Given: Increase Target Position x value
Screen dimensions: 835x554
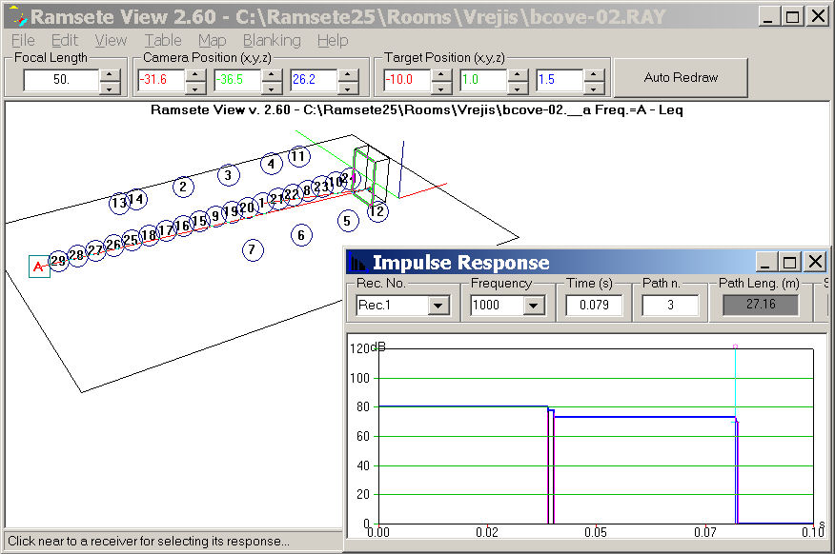Looking at the screenshot, I should (x=441, y=74).
